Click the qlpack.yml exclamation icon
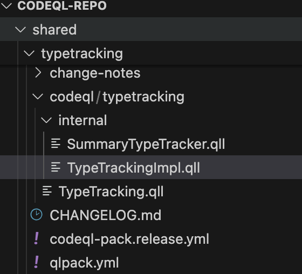Viewport: 302px width, 274px height. point(37,262)
